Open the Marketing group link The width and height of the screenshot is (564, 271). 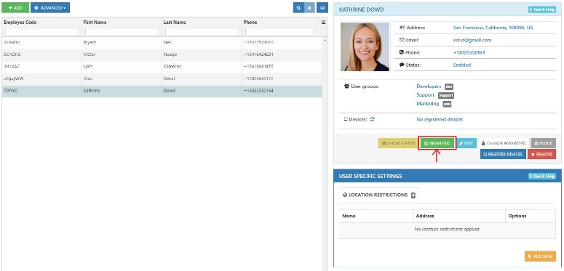(x=428, y=104)
